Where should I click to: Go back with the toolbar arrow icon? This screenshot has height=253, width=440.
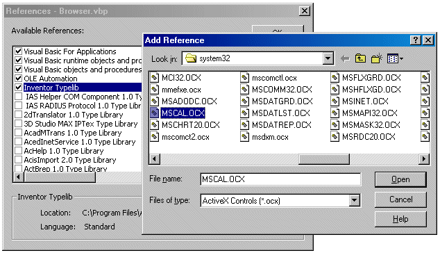pyautogui.click(x=345, y=59)
